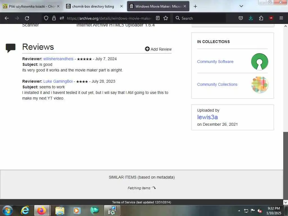
Task: Click the scrollbar down arrow
Action: point(285,202)
